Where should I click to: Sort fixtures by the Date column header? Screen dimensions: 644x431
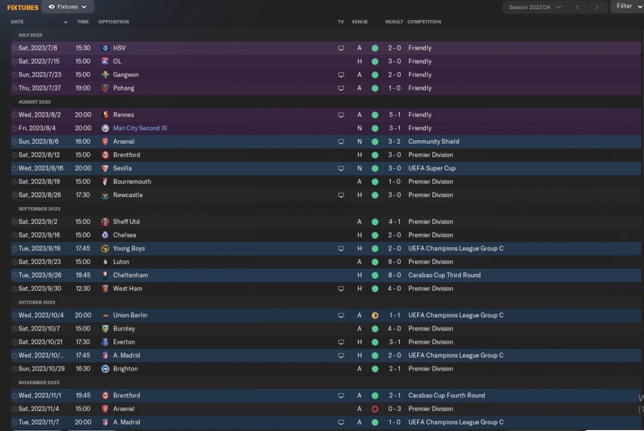[18, 22]
